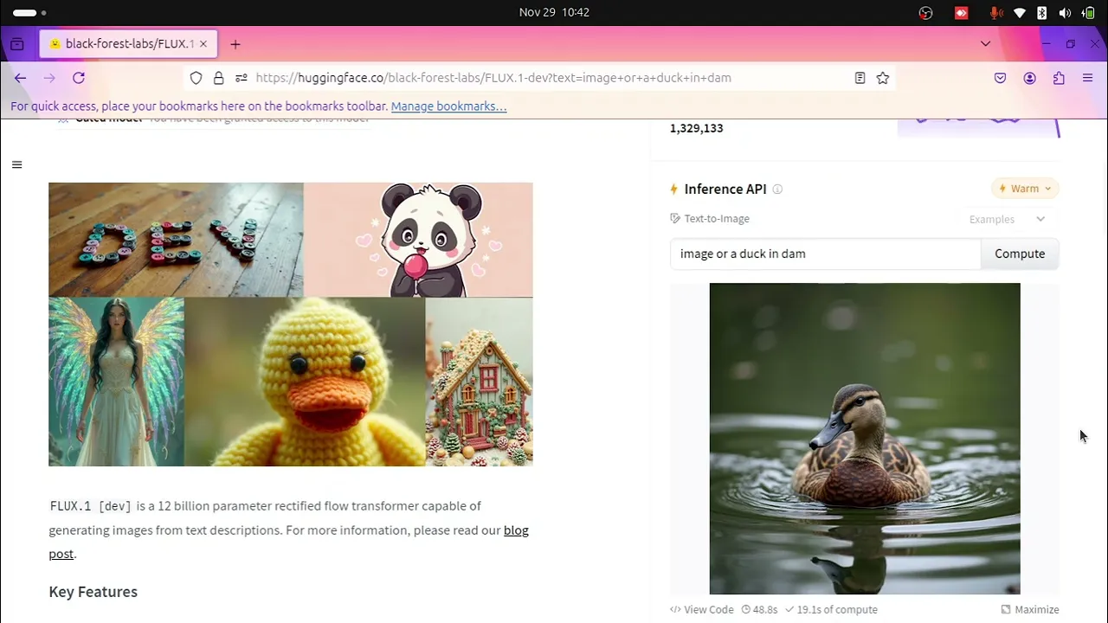Click the padlock site security icon
Screen dimensions: 1108x623
pyautogui.click(x=218, y=78)
